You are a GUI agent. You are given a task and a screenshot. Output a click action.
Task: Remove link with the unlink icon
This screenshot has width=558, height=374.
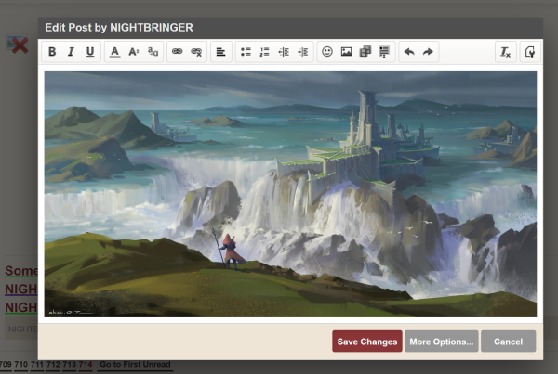195,52
